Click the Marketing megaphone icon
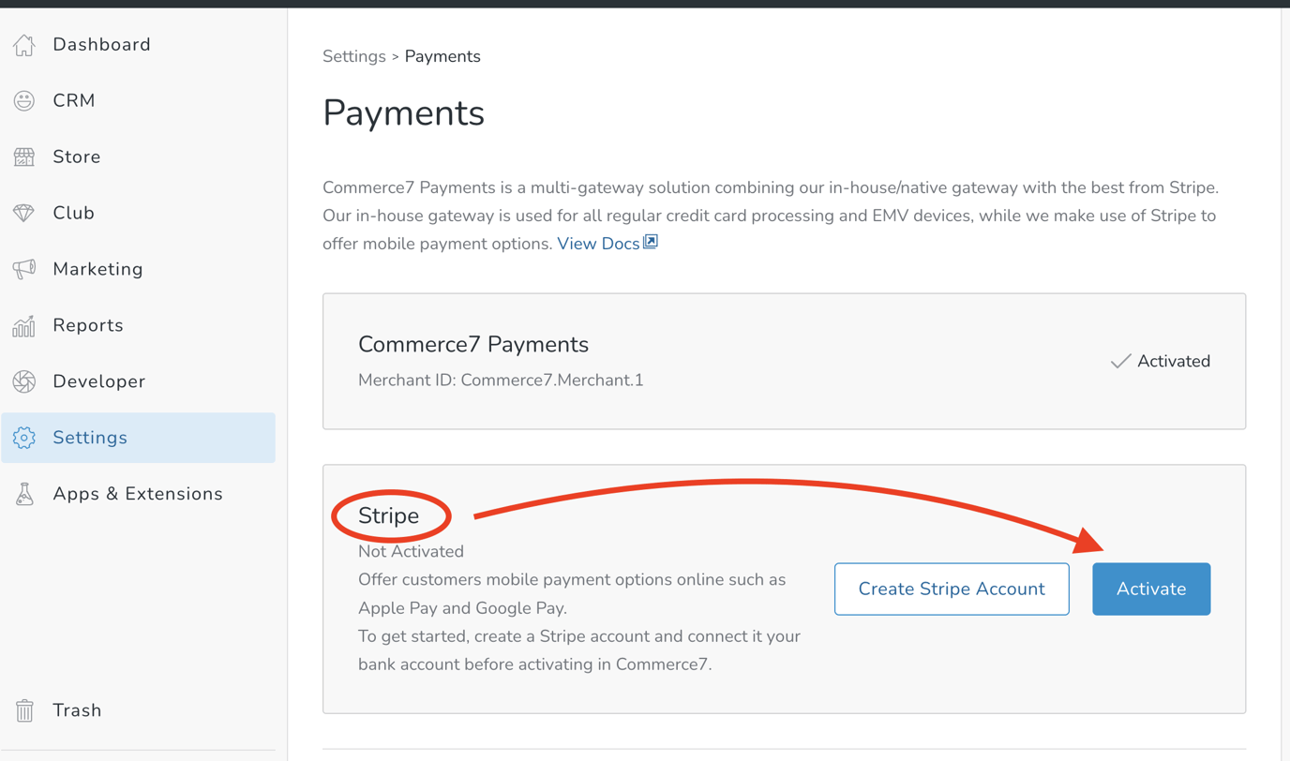 22,269
